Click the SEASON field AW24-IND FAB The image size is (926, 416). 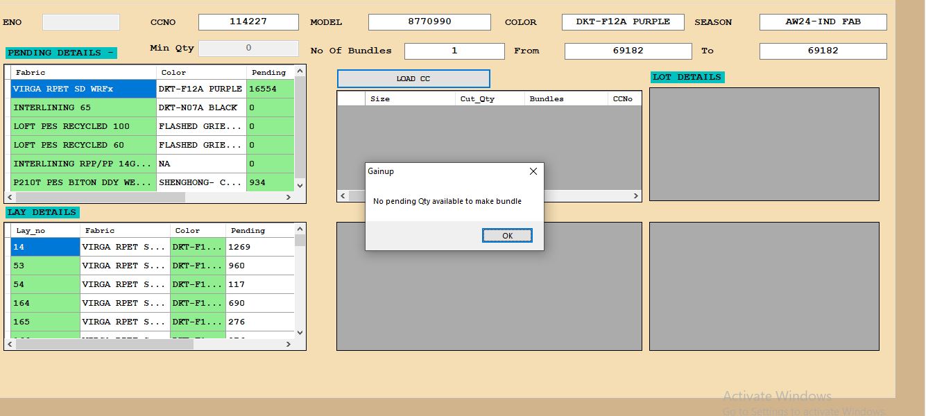point(823,21)
